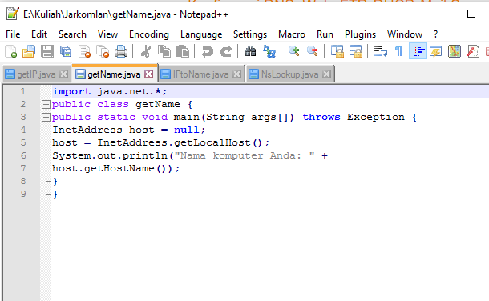
Task: Click line number 9 in margin
Action: tap(23, 194)
